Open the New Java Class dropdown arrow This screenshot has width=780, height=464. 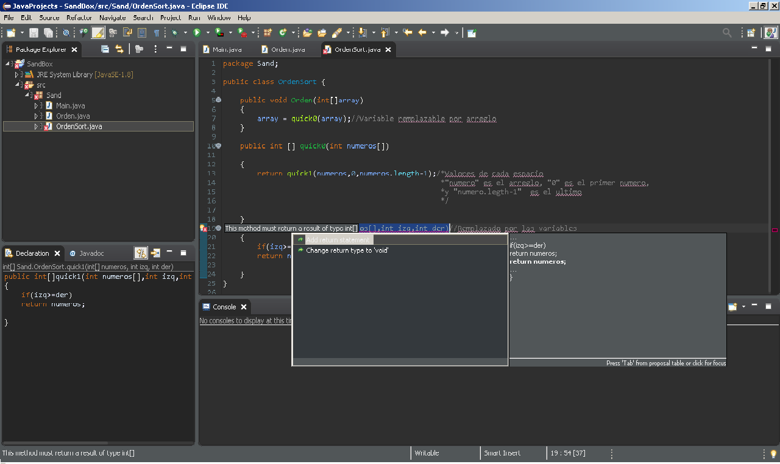(293, 32)
